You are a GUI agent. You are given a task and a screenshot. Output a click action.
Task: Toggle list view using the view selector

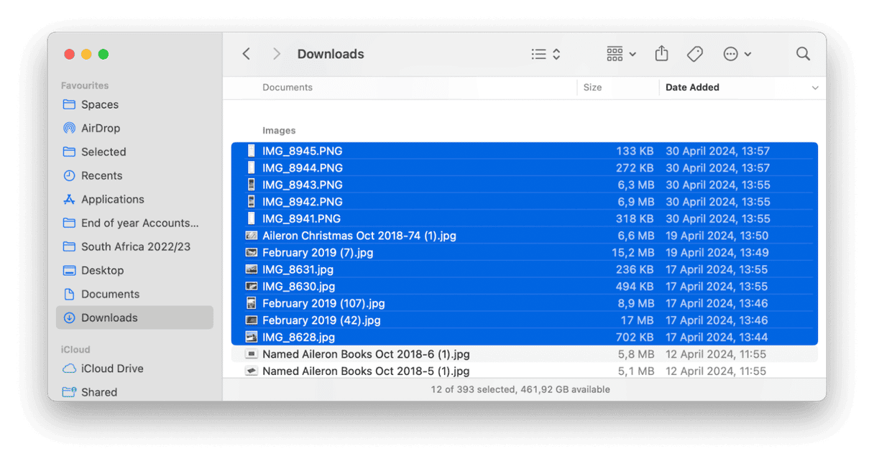538,54
